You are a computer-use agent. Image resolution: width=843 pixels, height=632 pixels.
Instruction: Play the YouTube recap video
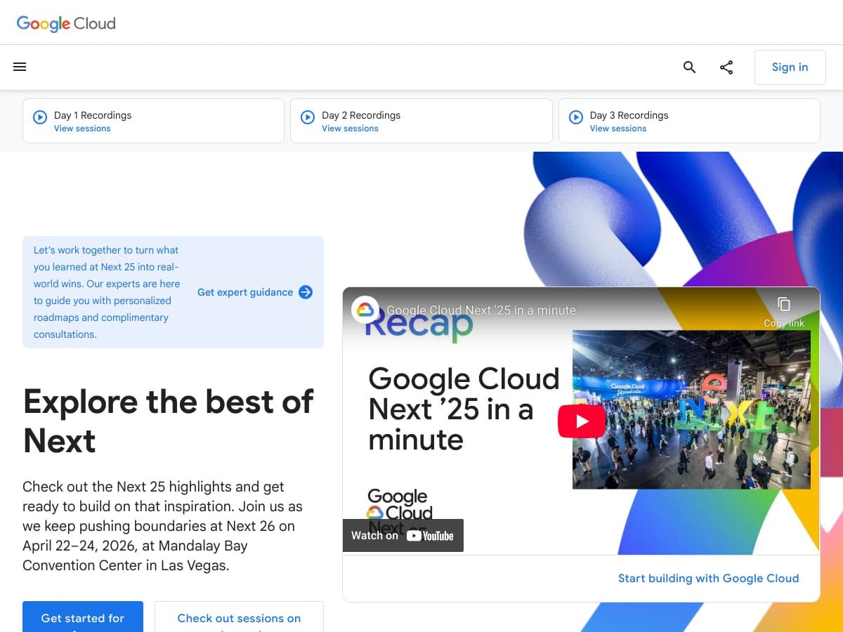(x=582, y=421)
